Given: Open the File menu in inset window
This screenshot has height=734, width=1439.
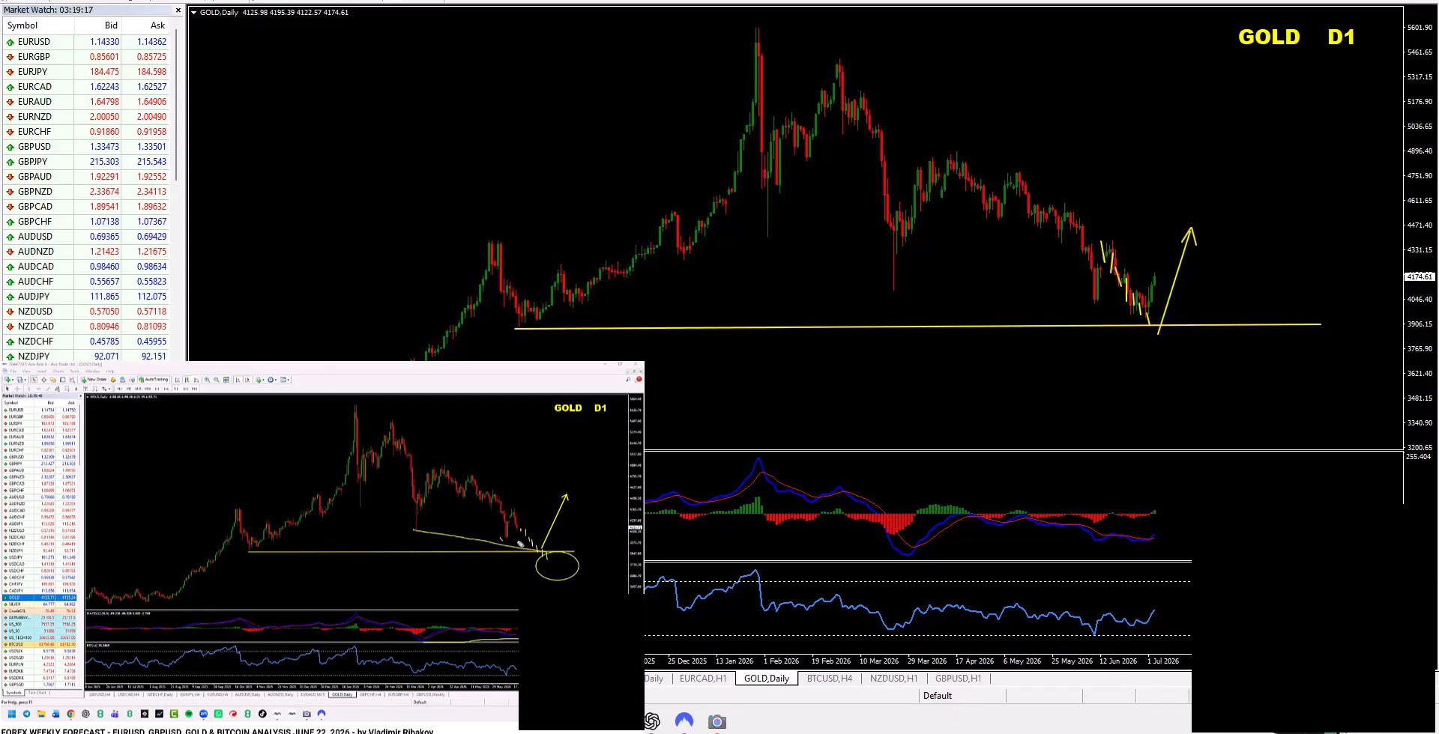Looking at the screenshot, I should coord(13,371).
